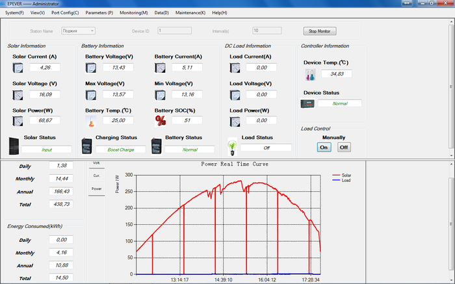The height and width of the screenshot is (284, 455).
Task: Turn the load On manually
Action: (x=324, y=147)
